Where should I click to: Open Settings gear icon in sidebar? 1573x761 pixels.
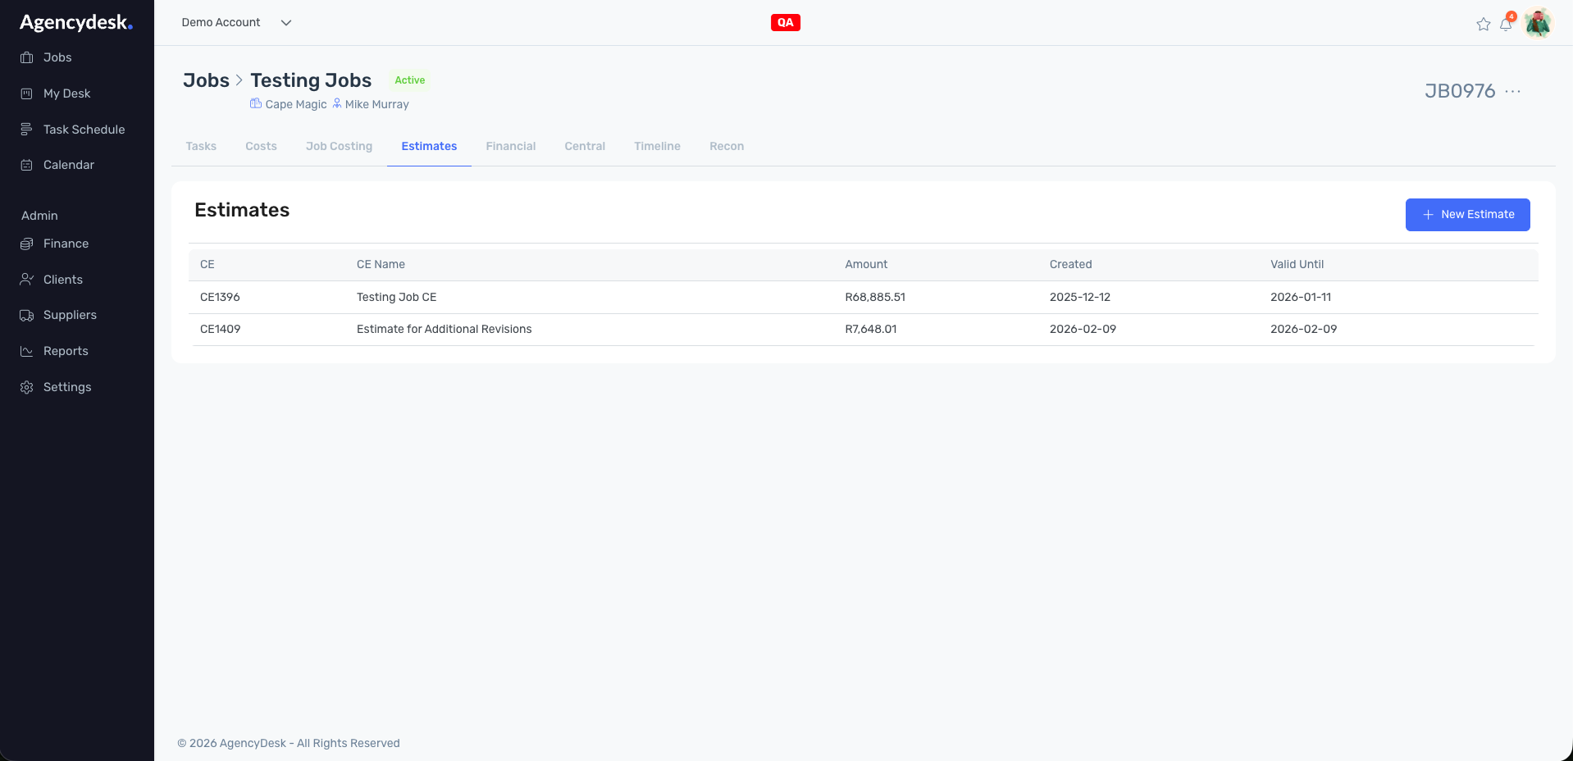tap(27, 387)
